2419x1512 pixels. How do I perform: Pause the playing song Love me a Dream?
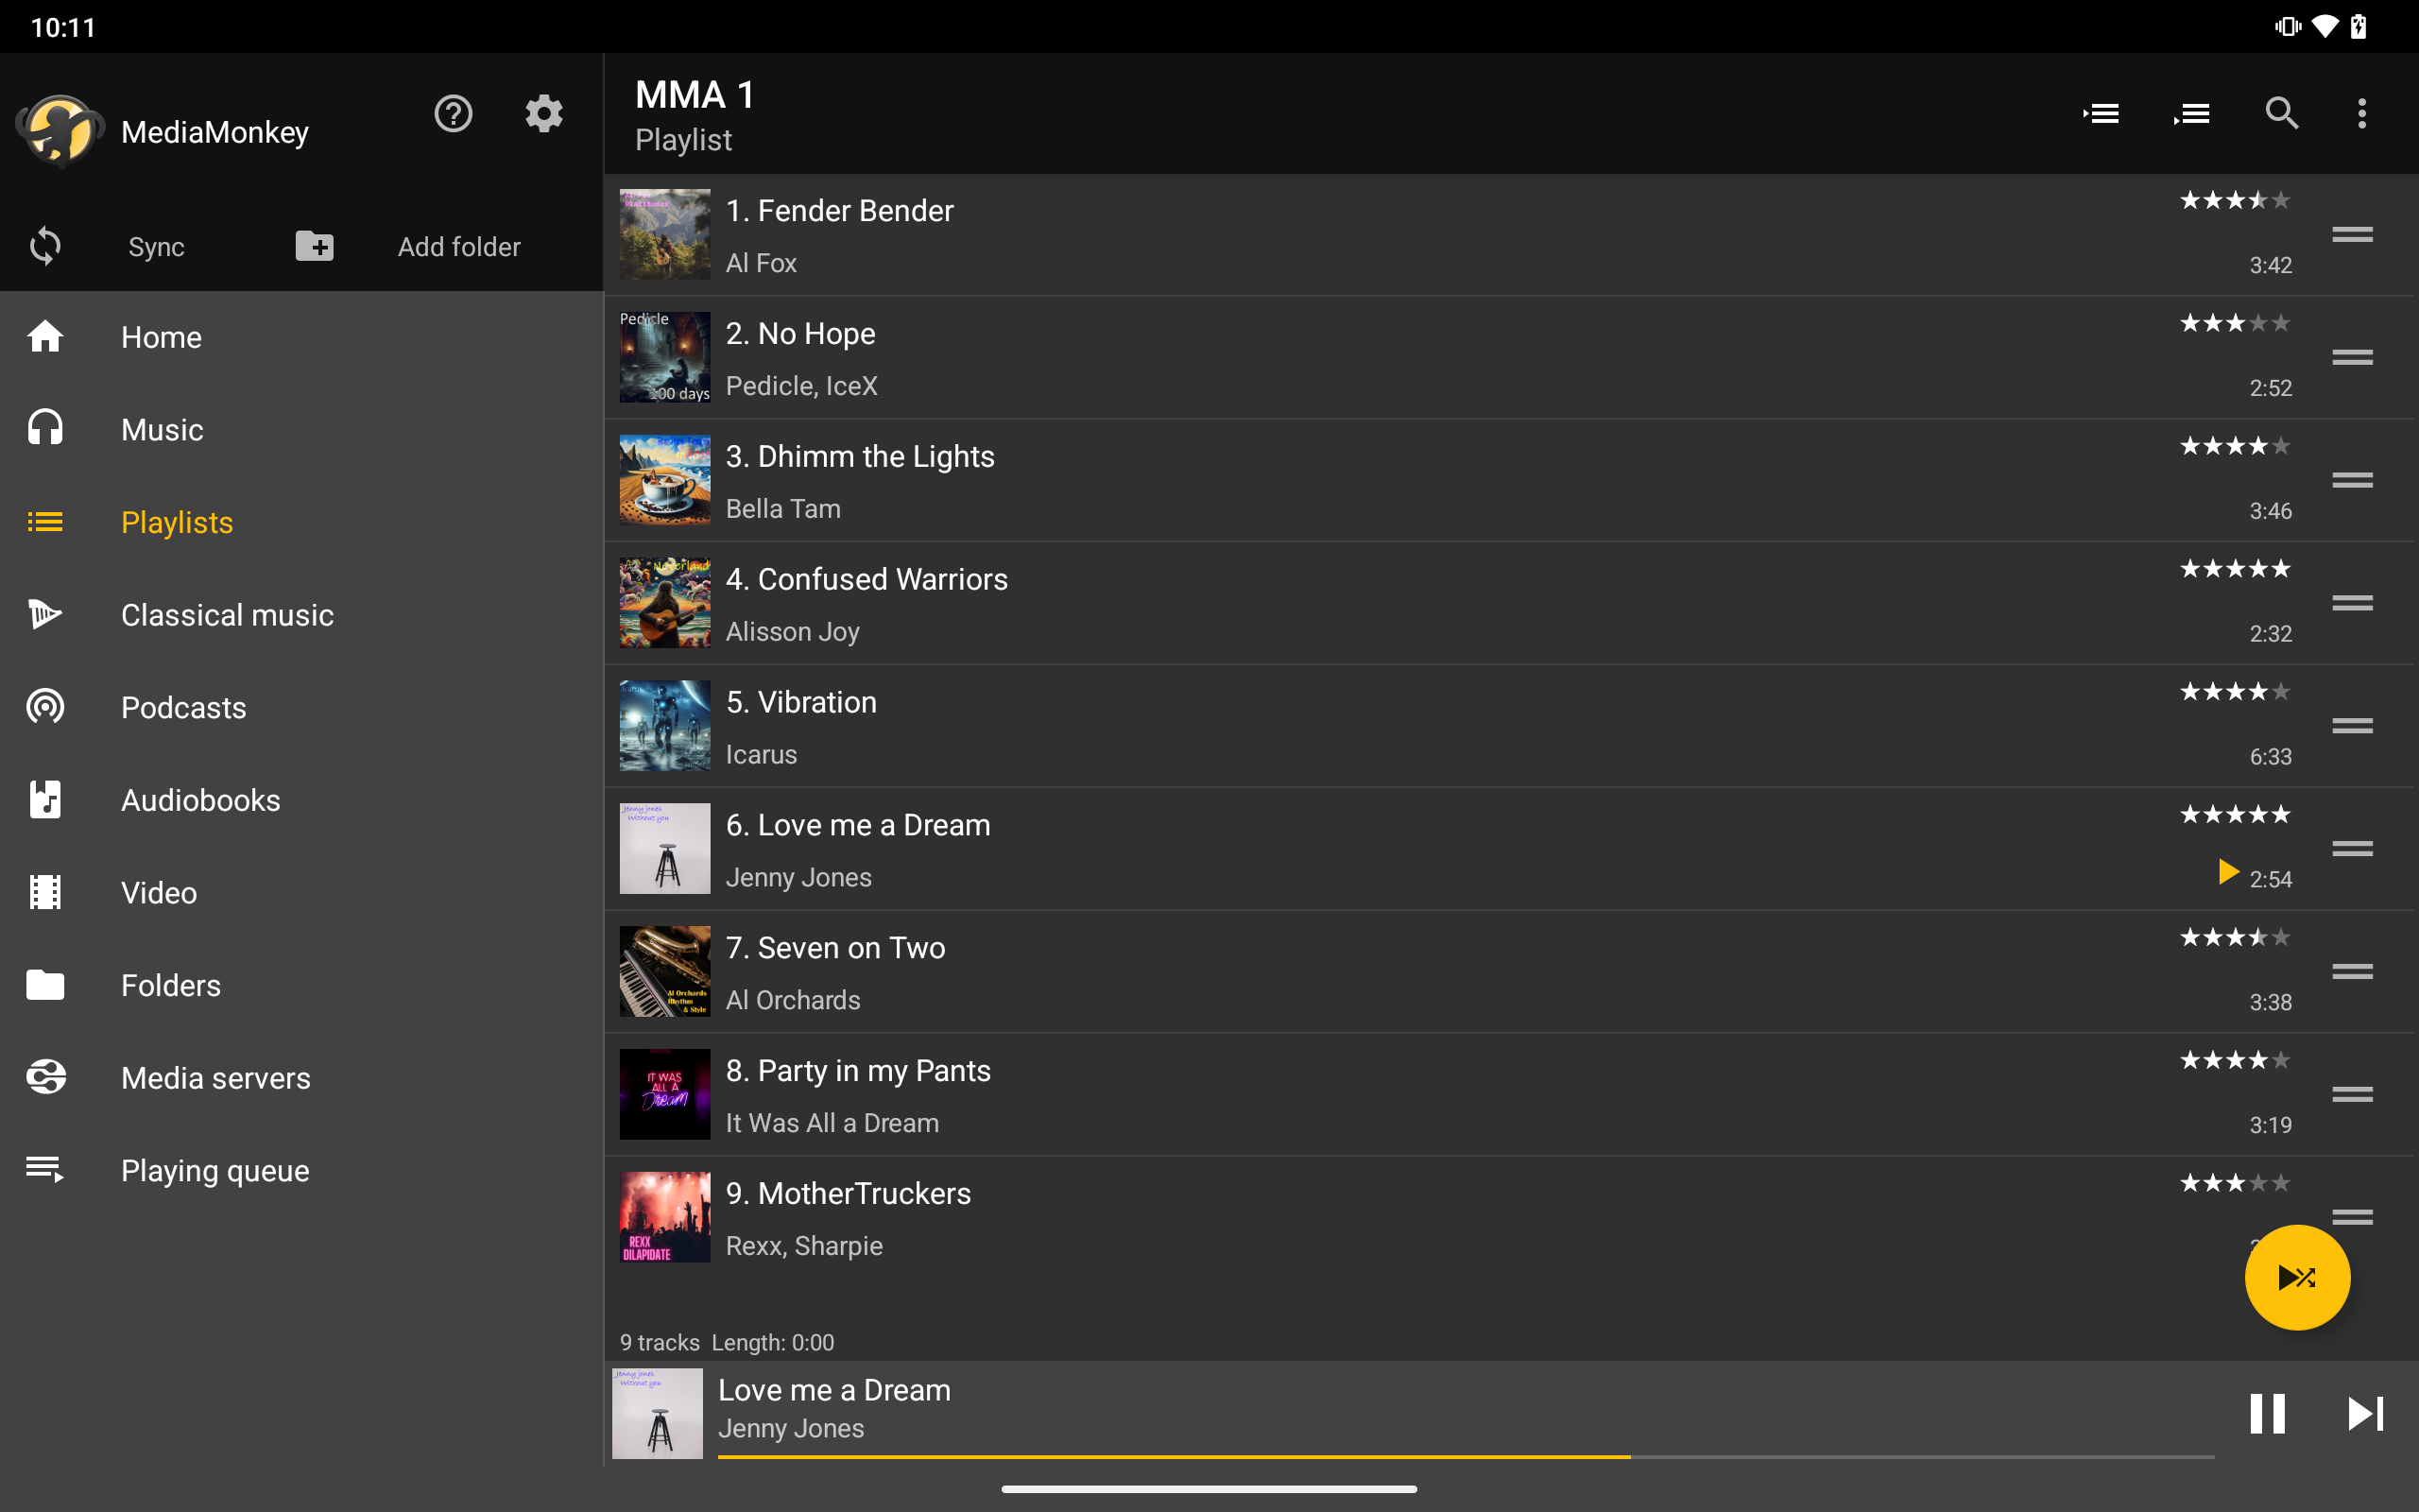click(x=2267, y=1413)
